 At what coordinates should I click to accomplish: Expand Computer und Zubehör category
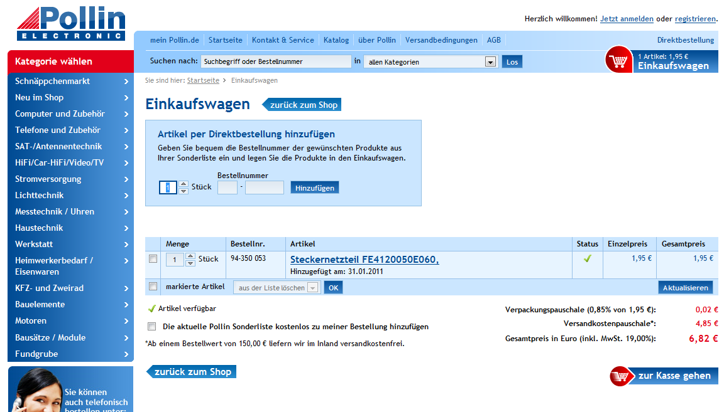click(x=70, y=114)
